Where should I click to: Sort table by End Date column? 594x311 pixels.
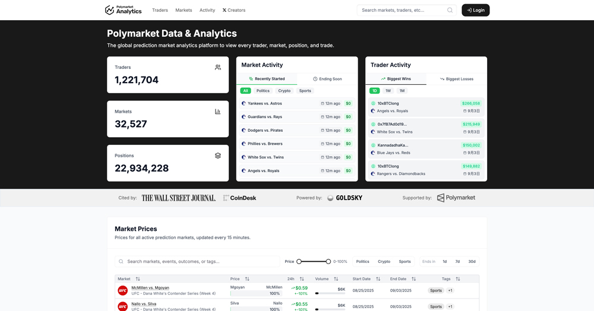(x=413, y=279)
